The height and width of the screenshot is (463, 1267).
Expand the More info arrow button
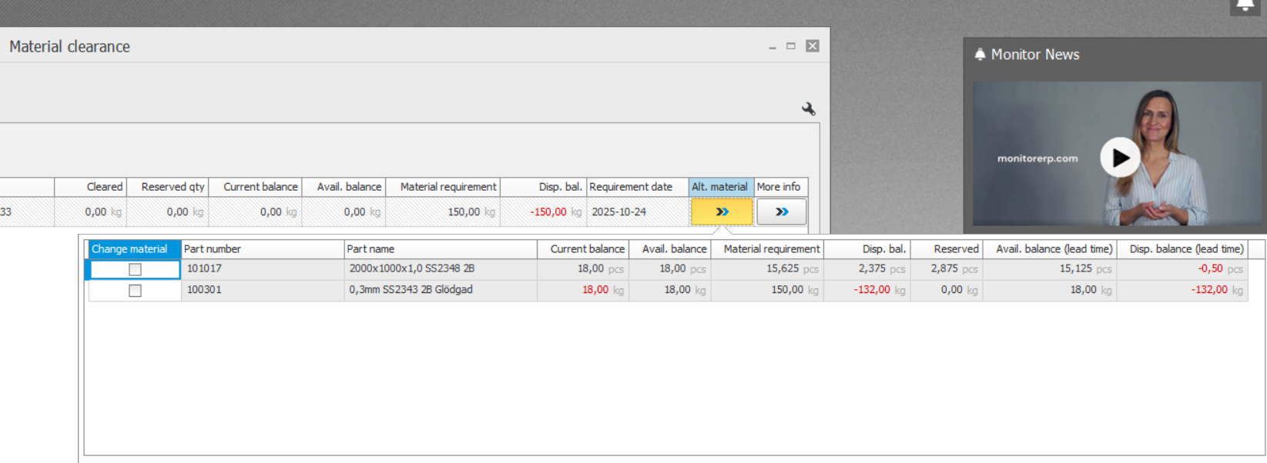click(781, 212)
